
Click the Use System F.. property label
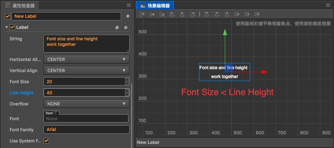[x=25, y=141]
